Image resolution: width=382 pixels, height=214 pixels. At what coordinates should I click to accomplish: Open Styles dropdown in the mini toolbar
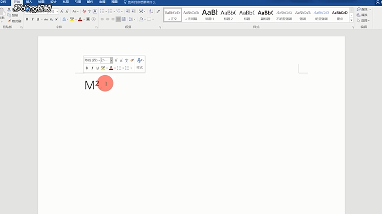pyautogui.click(x=140, y=64)
